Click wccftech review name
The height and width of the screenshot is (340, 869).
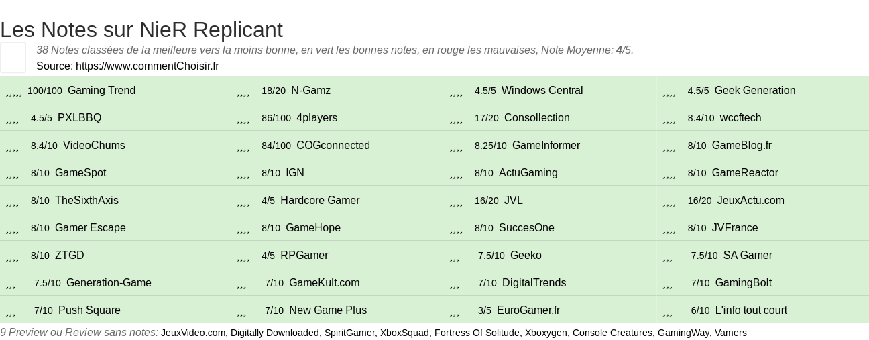740,118
